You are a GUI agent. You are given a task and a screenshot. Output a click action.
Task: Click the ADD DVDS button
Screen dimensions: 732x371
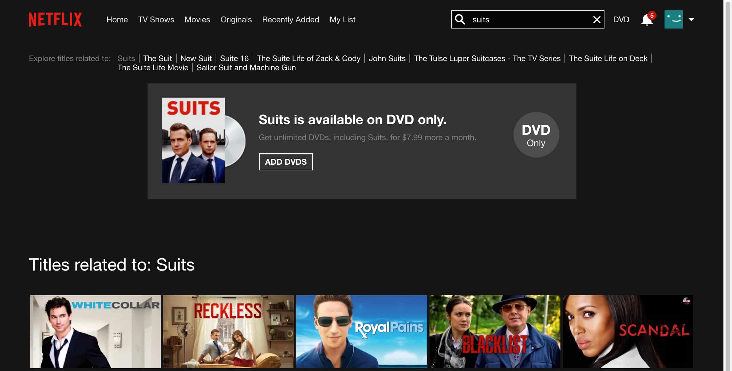point(286,162)
